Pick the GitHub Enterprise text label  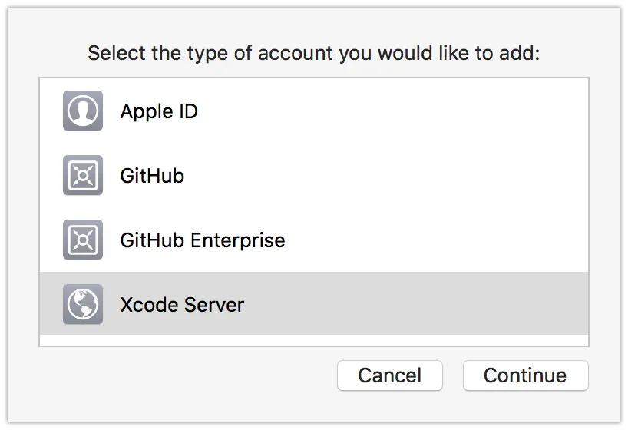coord(202,240)
